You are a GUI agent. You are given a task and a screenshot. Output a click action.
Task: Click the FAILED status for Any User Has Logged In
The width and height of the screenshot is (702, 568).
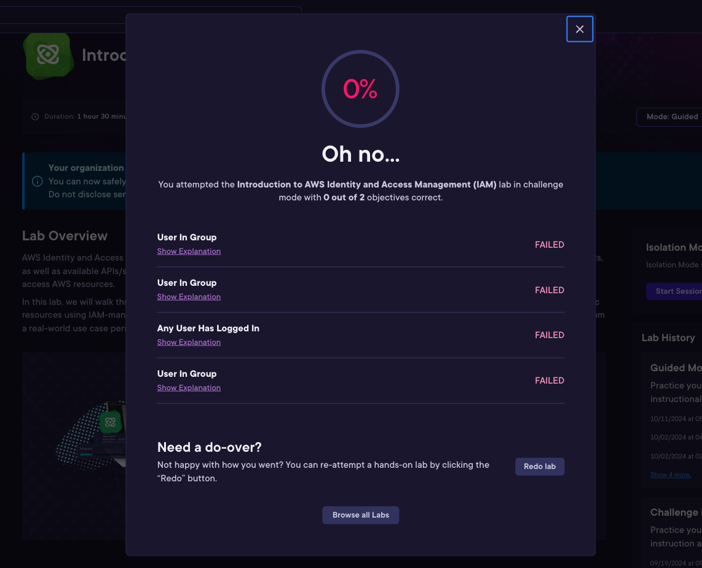[x=550, y=335]
